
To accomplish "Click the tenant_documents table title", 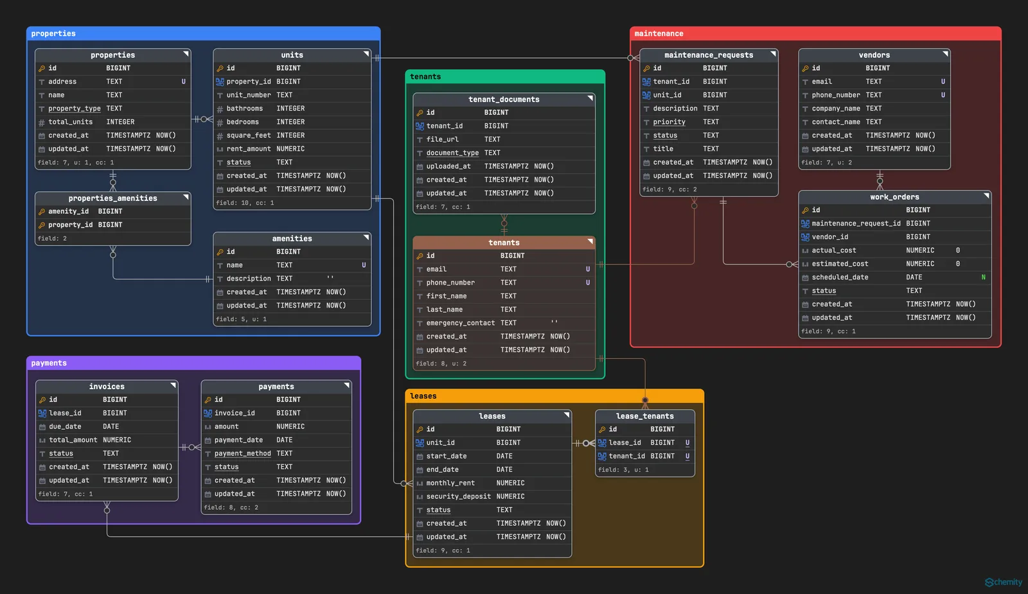I will [x=504, y=100].
